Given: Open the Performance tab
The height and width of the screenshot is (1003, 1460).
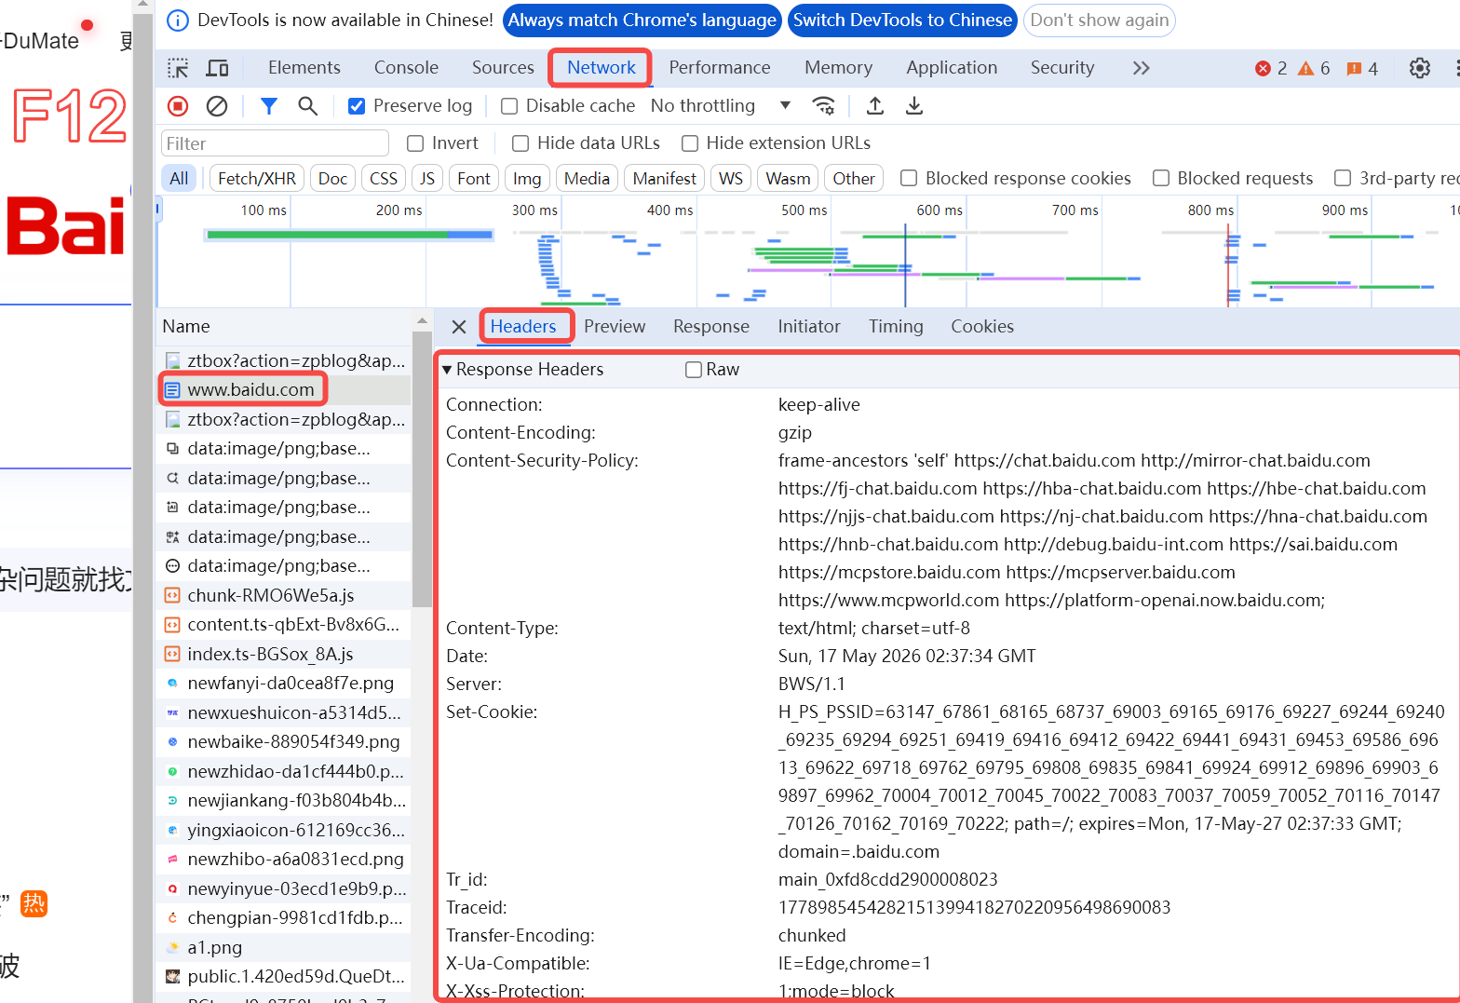Looking at the screenshot, I should pos(720,68).
